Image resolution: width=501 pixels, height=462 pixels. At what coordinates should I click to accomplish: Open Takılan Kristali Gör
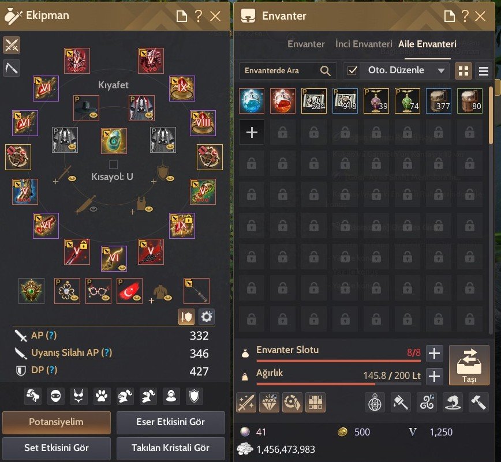171,448
